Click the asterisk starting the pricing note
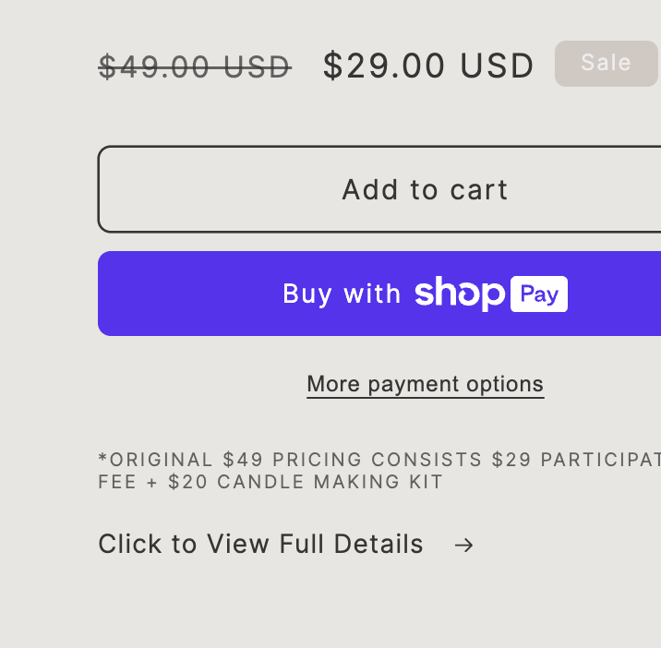661x648 pixels. [102, 458]
